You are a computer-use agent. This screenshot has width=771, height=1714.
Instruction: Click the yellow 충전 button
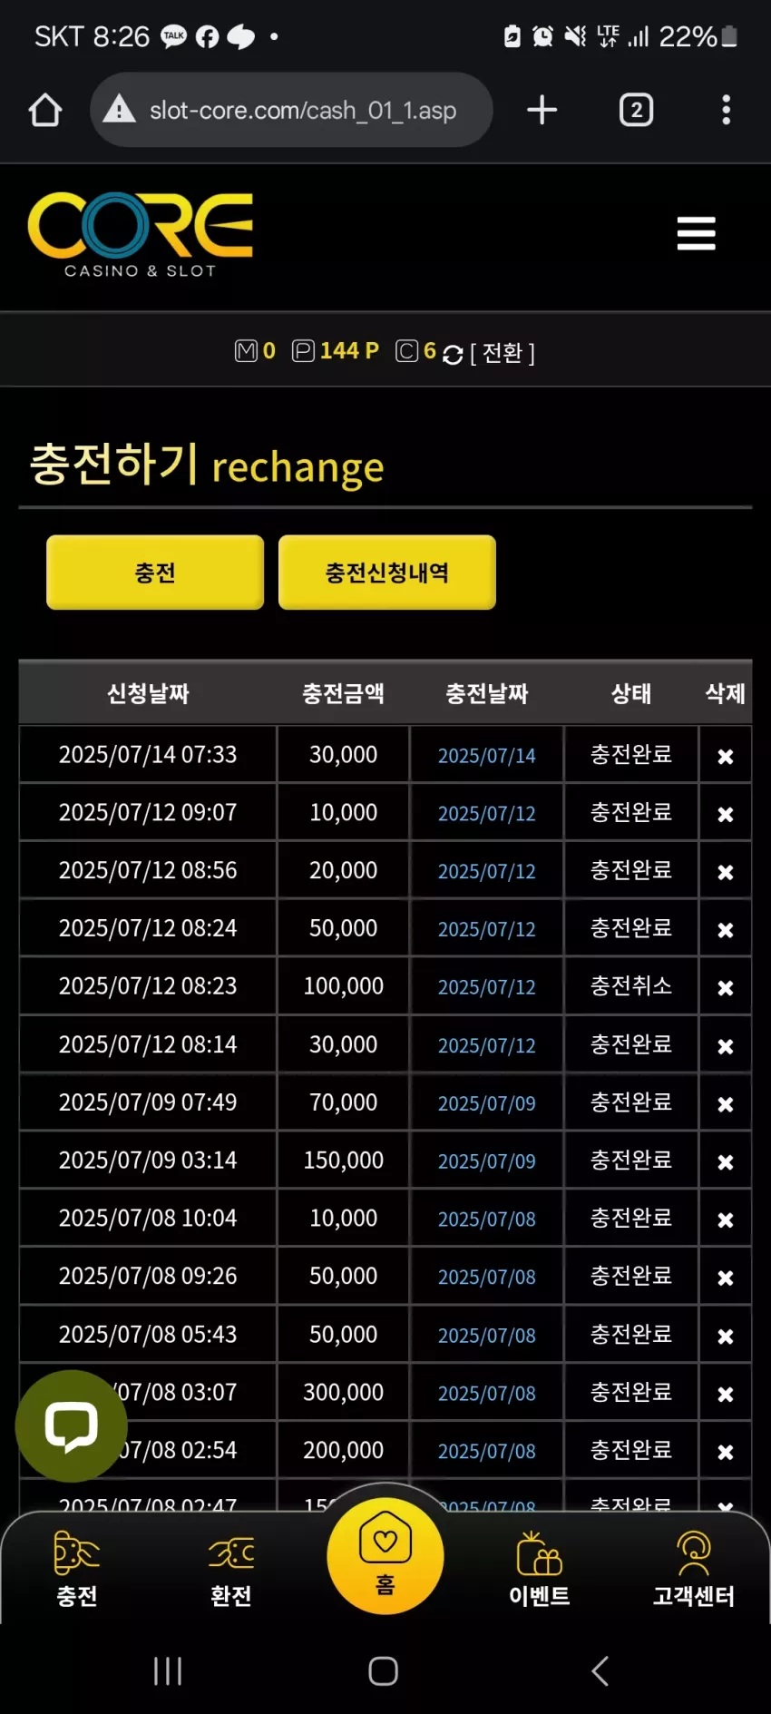pos(155,572)
